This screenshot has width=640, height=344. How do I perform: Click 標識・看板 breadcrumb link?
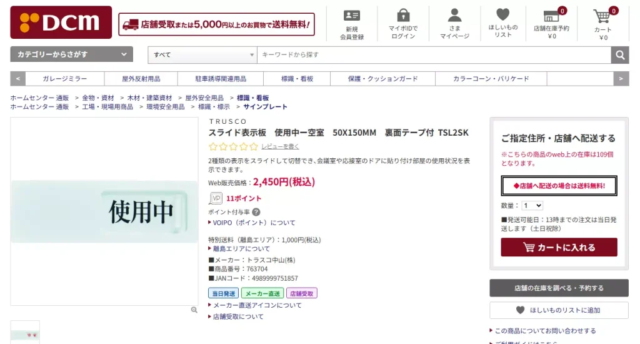coord(252,98)
